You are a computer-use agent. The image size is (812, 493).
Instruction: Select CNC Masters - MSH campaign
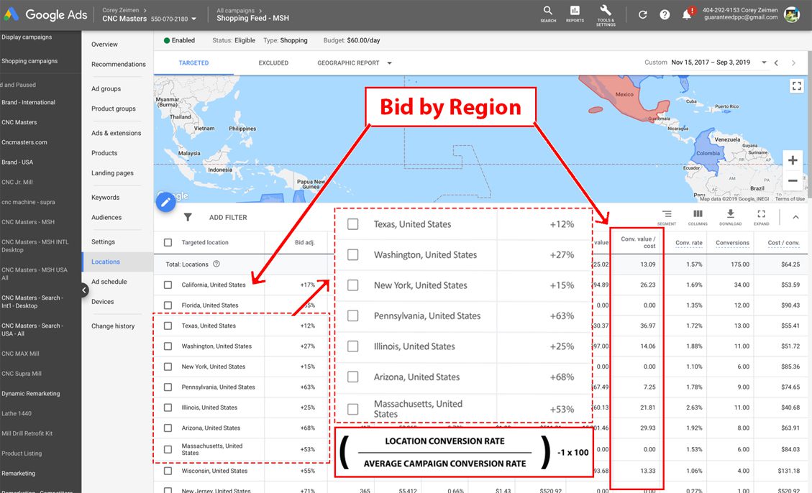28,222
